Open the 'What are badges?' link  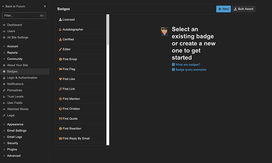point(188,65)
